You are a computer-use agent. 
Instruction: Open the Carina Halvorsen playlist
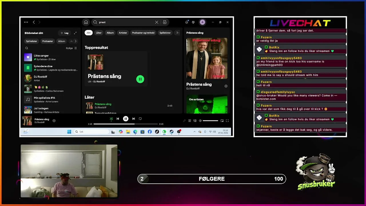pos(51,89)
